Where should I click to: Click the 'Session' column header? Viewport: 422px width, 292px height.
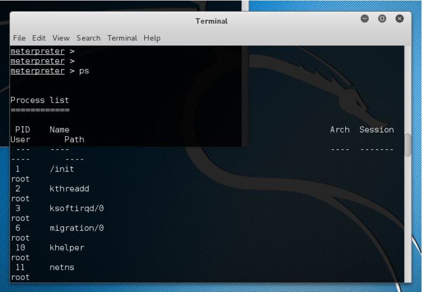(x=376, y=130)
